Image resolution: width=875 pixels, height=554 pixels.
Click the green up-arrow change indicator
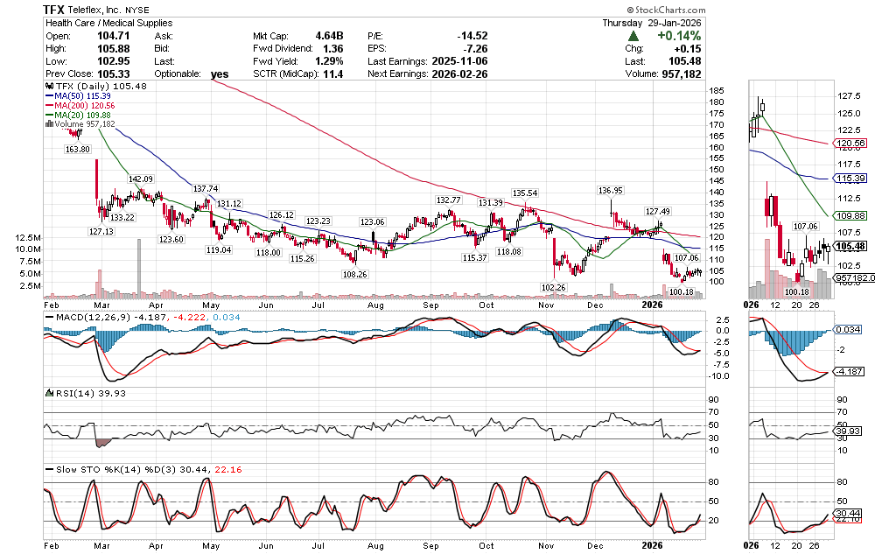click(x=633, y=36)
